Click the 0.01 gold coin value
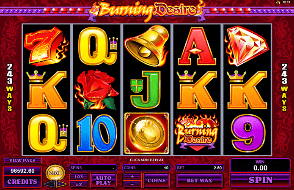The height and width of the screenshot is (190, 294). pos(55,173)
